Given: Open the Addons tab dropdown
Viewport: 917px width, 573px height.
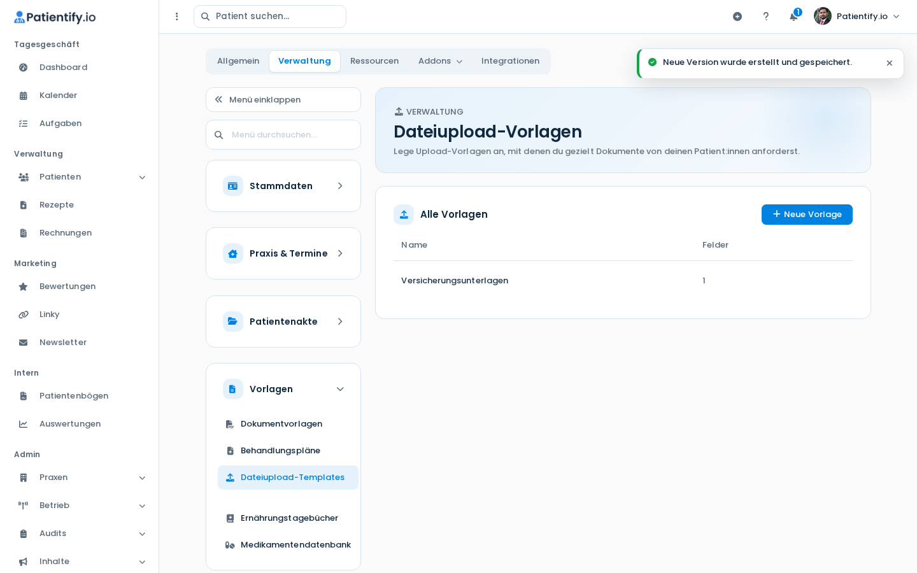Looking at the screenshot, I should (440, 61).
